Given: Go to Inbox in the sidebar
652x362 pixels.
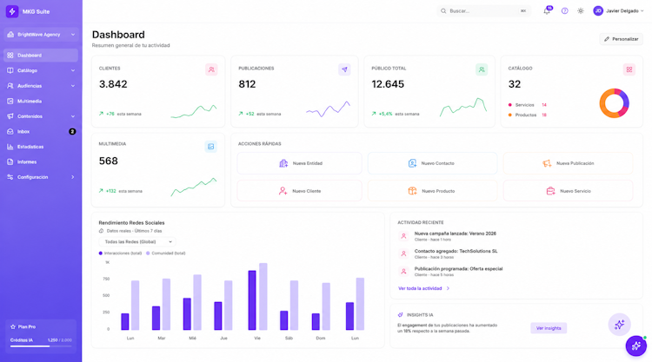Looking at the screenshot, I should point(41,132).
